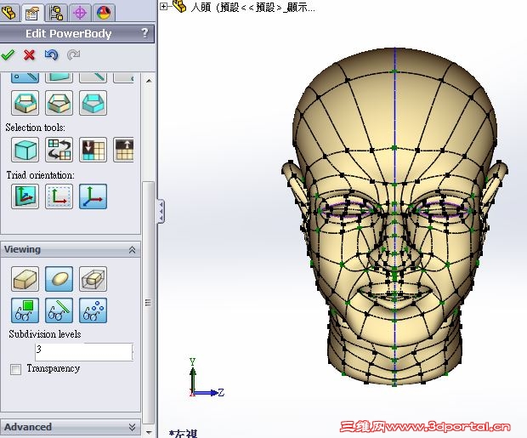Click the Subdivision levels input field
527x438 pixels.
pyautogui.click(x=84, y=352)
